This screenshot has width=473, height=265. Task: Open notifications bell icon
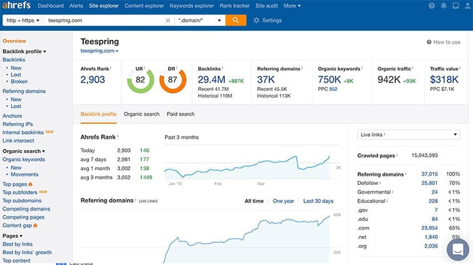click(x=444, y=6)
